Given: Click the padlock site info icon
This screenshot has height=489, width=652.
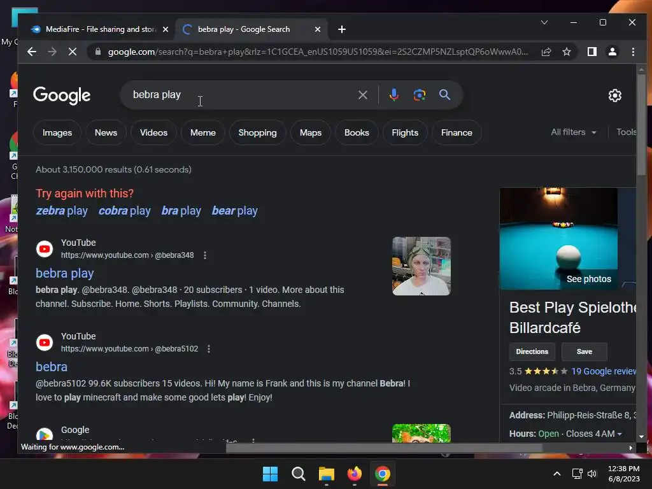Looking at the screenshot, I should coord(98,52).
